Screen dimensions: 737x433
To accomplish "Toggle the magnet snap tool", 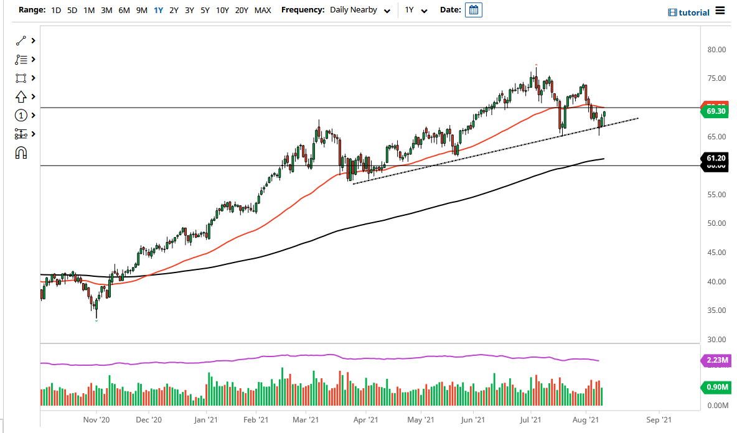I will click(21, 152).
